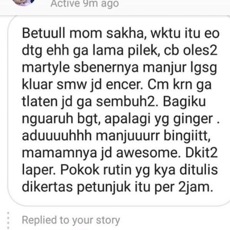The height and width of the screenshot is (230, 230).
Task: Click the text 'petunjuk' in the last line
Action: 104,188
